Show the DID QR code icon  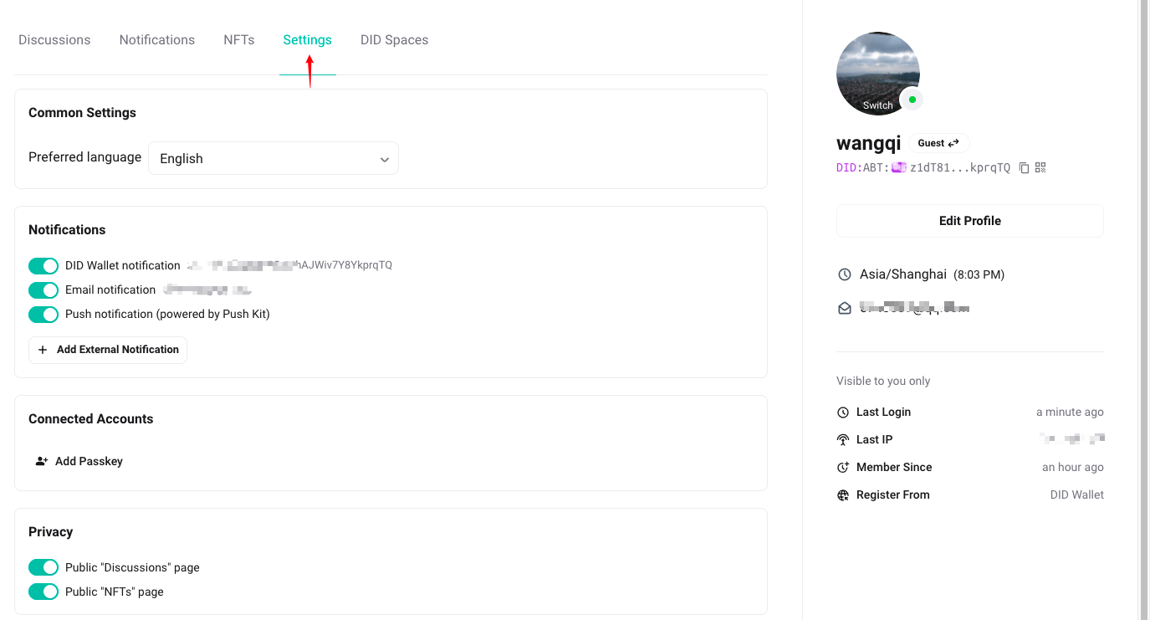point(1040,167)
